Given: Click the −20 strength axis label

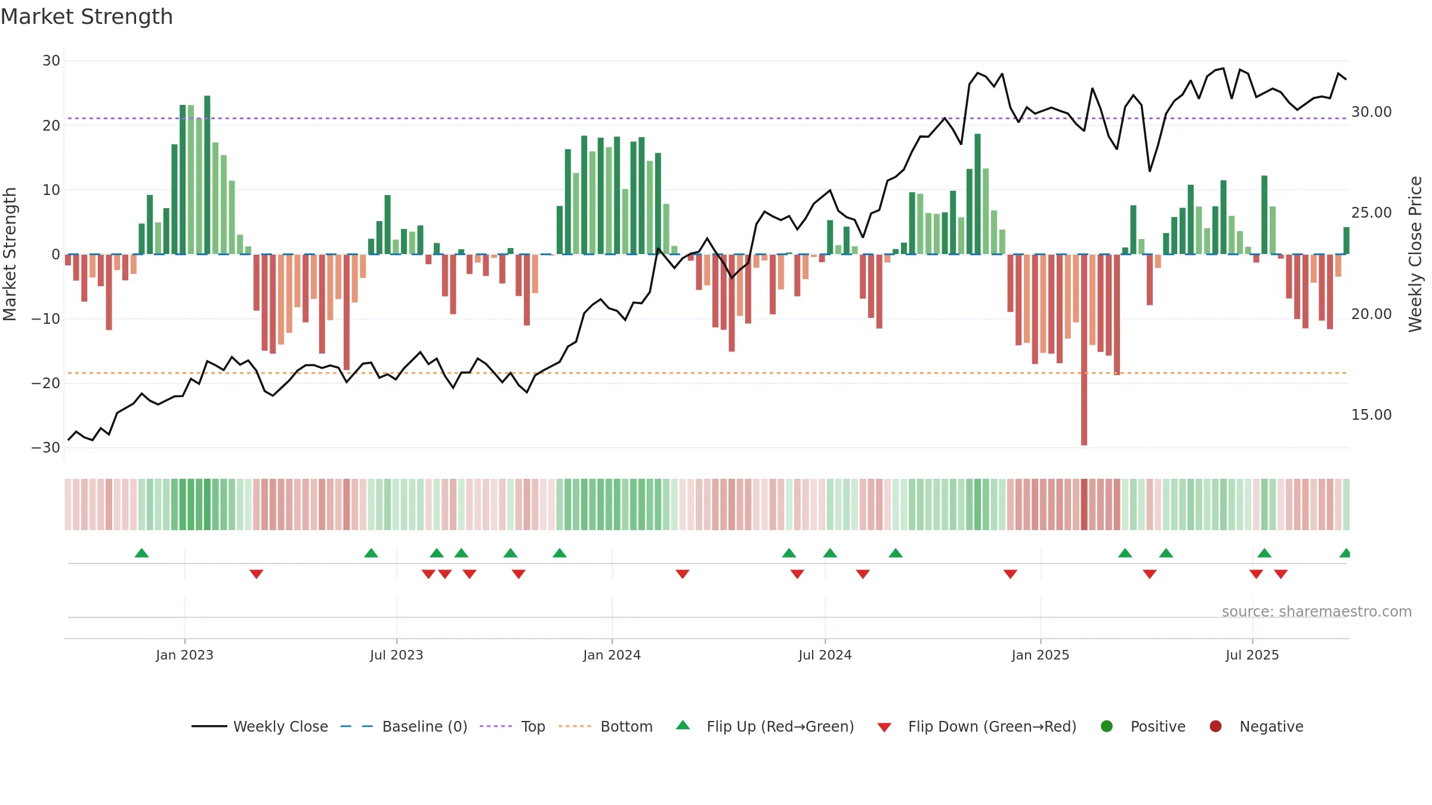Looking at the screenshot, I should [46, 383].
